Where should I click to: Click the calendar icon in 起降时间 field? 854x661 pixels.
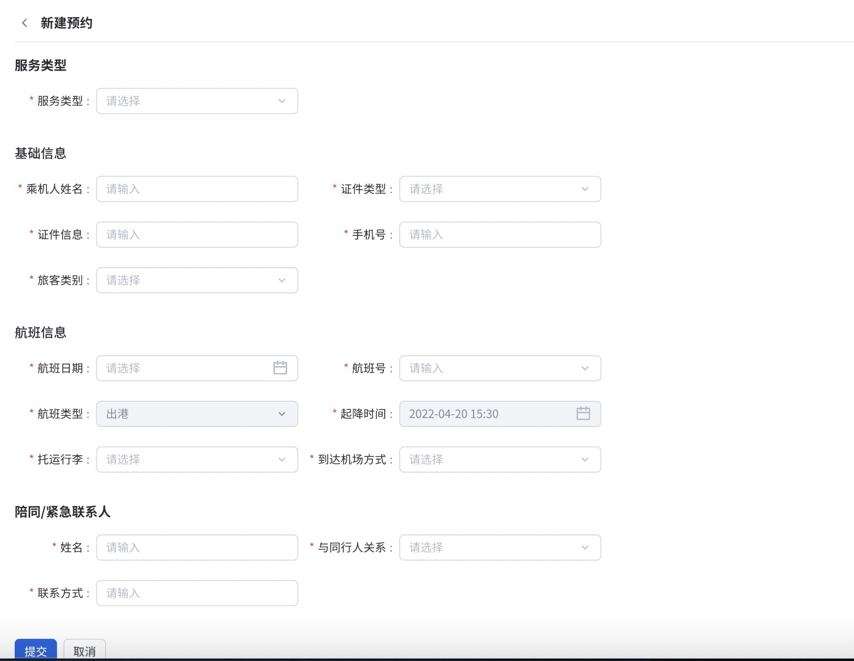tap(583, 413)
